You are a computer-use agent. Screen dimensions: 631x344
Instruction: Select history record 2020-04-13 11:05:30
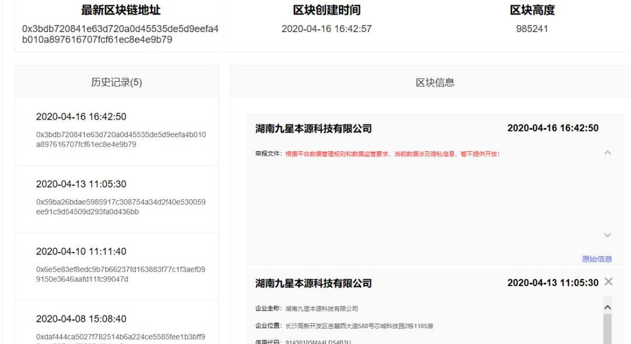coord(81,185)
